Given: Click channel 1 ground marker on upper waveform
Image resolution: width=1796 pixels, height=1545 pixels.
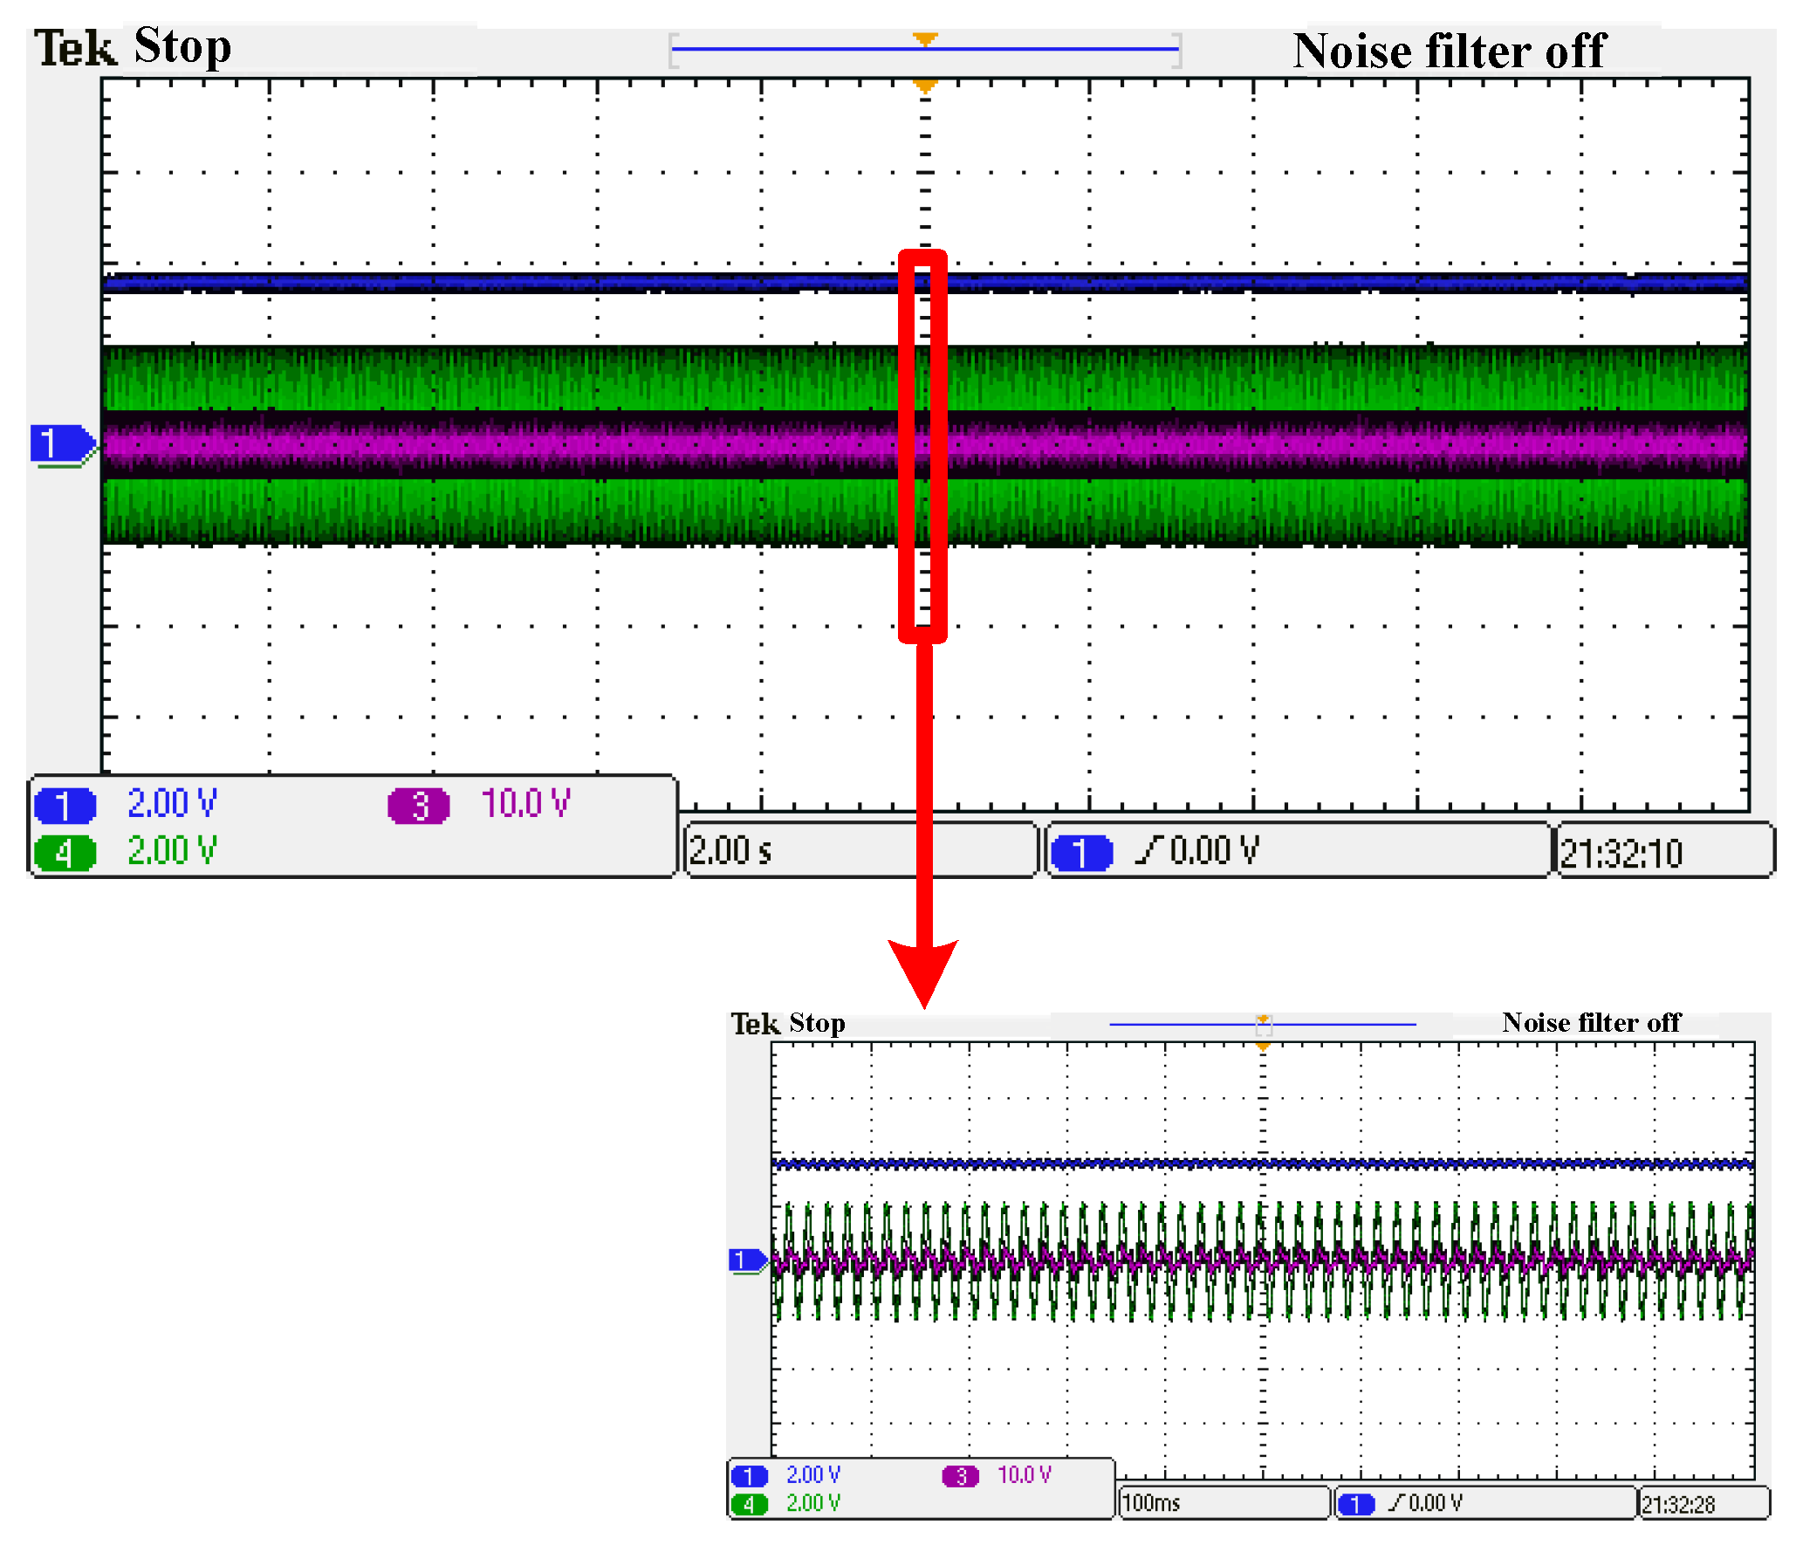Looking at the screenshot, I should coord(61,443).
